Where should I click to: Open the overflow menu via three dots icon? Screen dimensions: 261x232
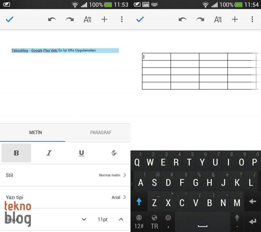(122, 19)
